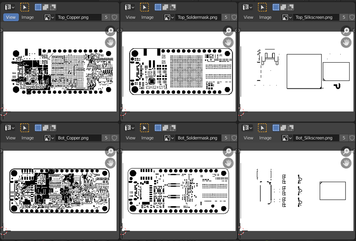Click the hand pan gizmo over Top_Copper.png
Screen dimensions: 356x241
pyautogui.click(x=110, y=42)
